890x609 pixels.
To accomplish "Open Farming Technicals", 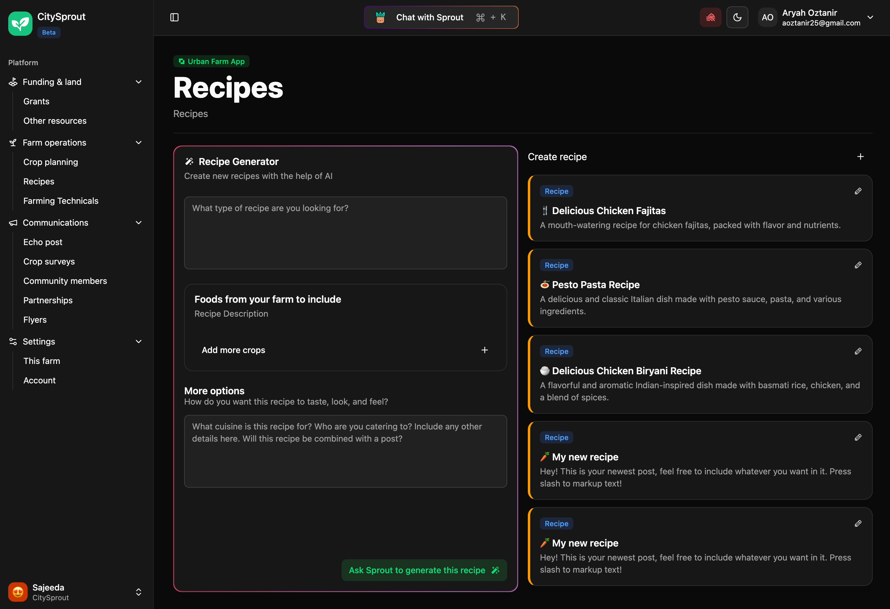I will click(61, 201).
